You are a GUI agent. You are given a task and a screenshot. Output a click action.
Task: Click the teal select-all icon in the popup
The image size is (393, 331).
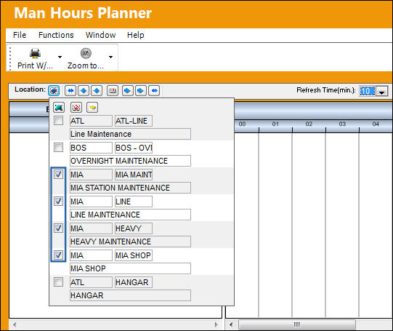(59, 108)
